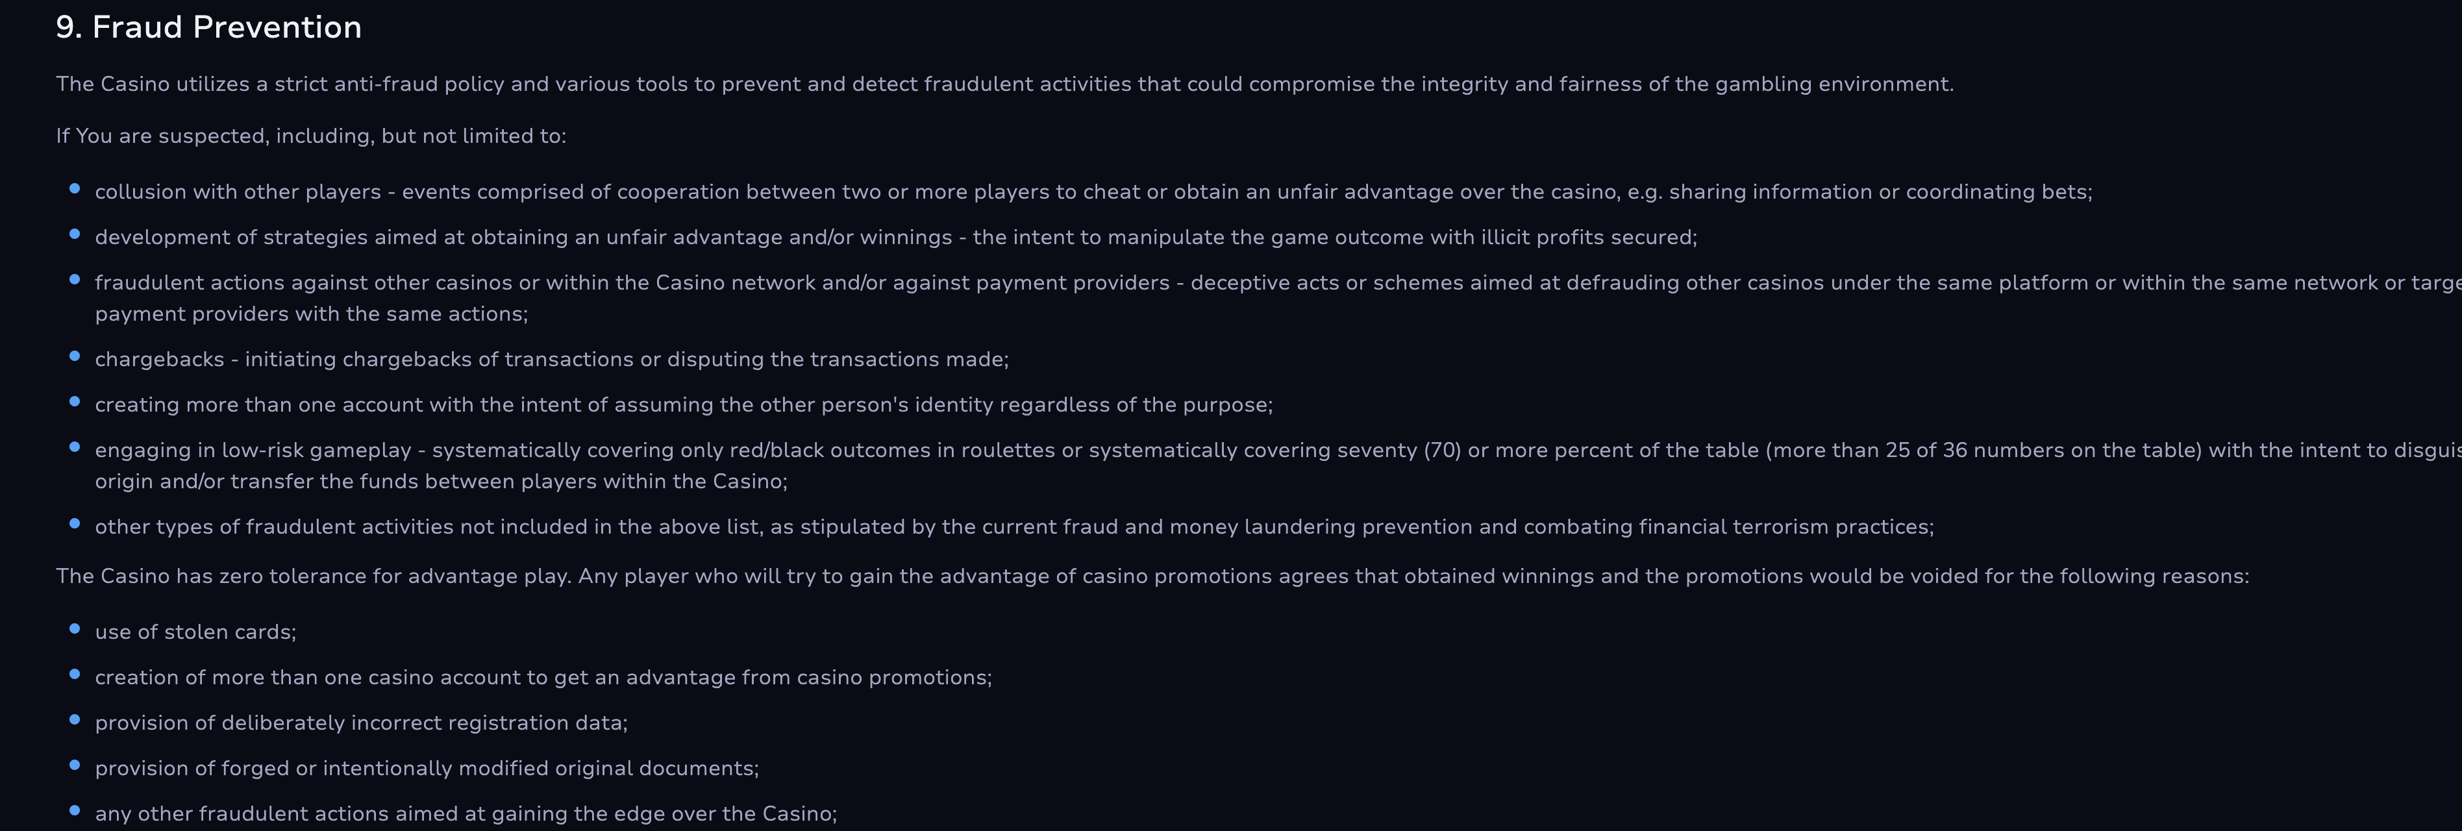Click the 'collusion with other players' list item
This screenshot has height=831, width=2462.
click(x=1093, y=192)
